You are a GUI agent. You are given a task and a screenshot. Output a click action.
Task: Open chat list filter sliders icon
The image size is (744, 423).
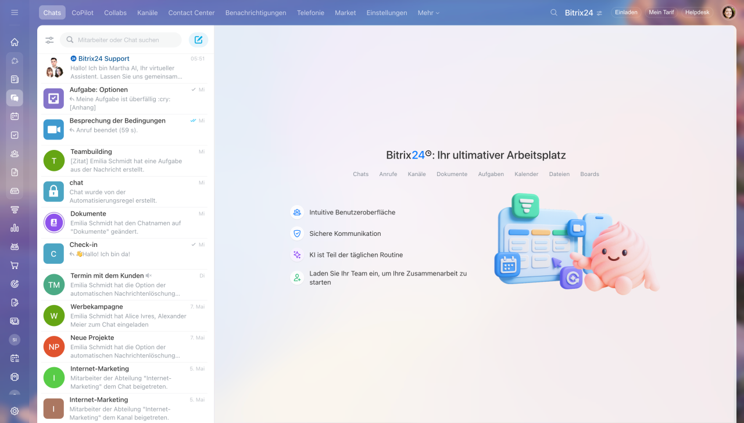(x=49, y=40)
